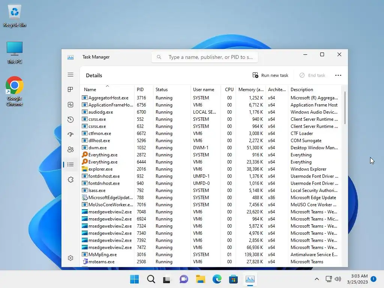Select the ApplicationFrameHost process row
384x288 pixels.
click(x=211, y=105)
